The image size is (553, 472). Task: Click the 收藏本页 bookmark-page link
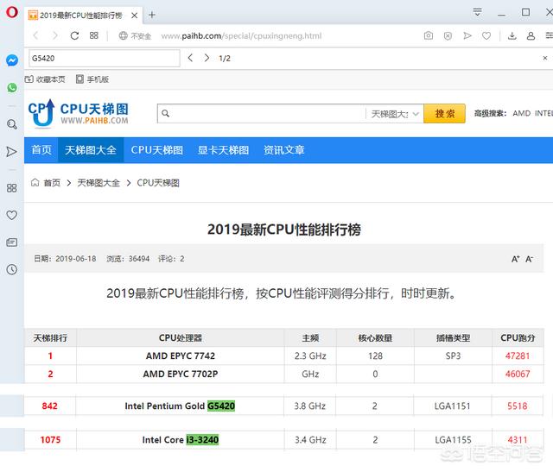(x=45, y=79)
